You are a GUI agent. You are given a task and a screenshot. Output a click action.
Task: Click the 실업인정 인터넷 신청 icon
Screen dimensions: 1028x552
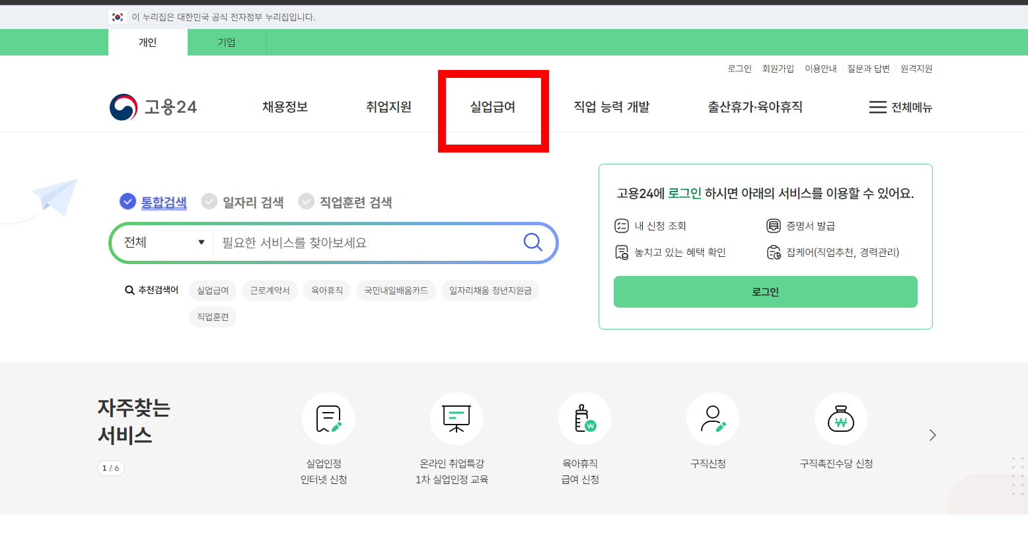click(328, 419)
